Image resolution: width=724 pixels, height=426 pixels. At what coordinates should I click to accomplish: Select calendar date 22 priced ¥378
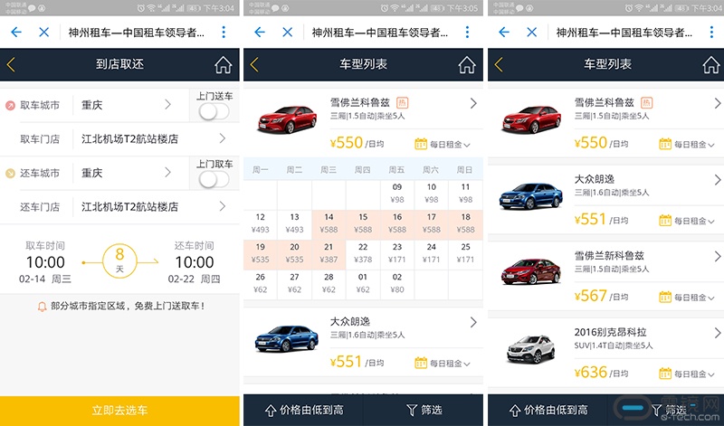(363, 254)
